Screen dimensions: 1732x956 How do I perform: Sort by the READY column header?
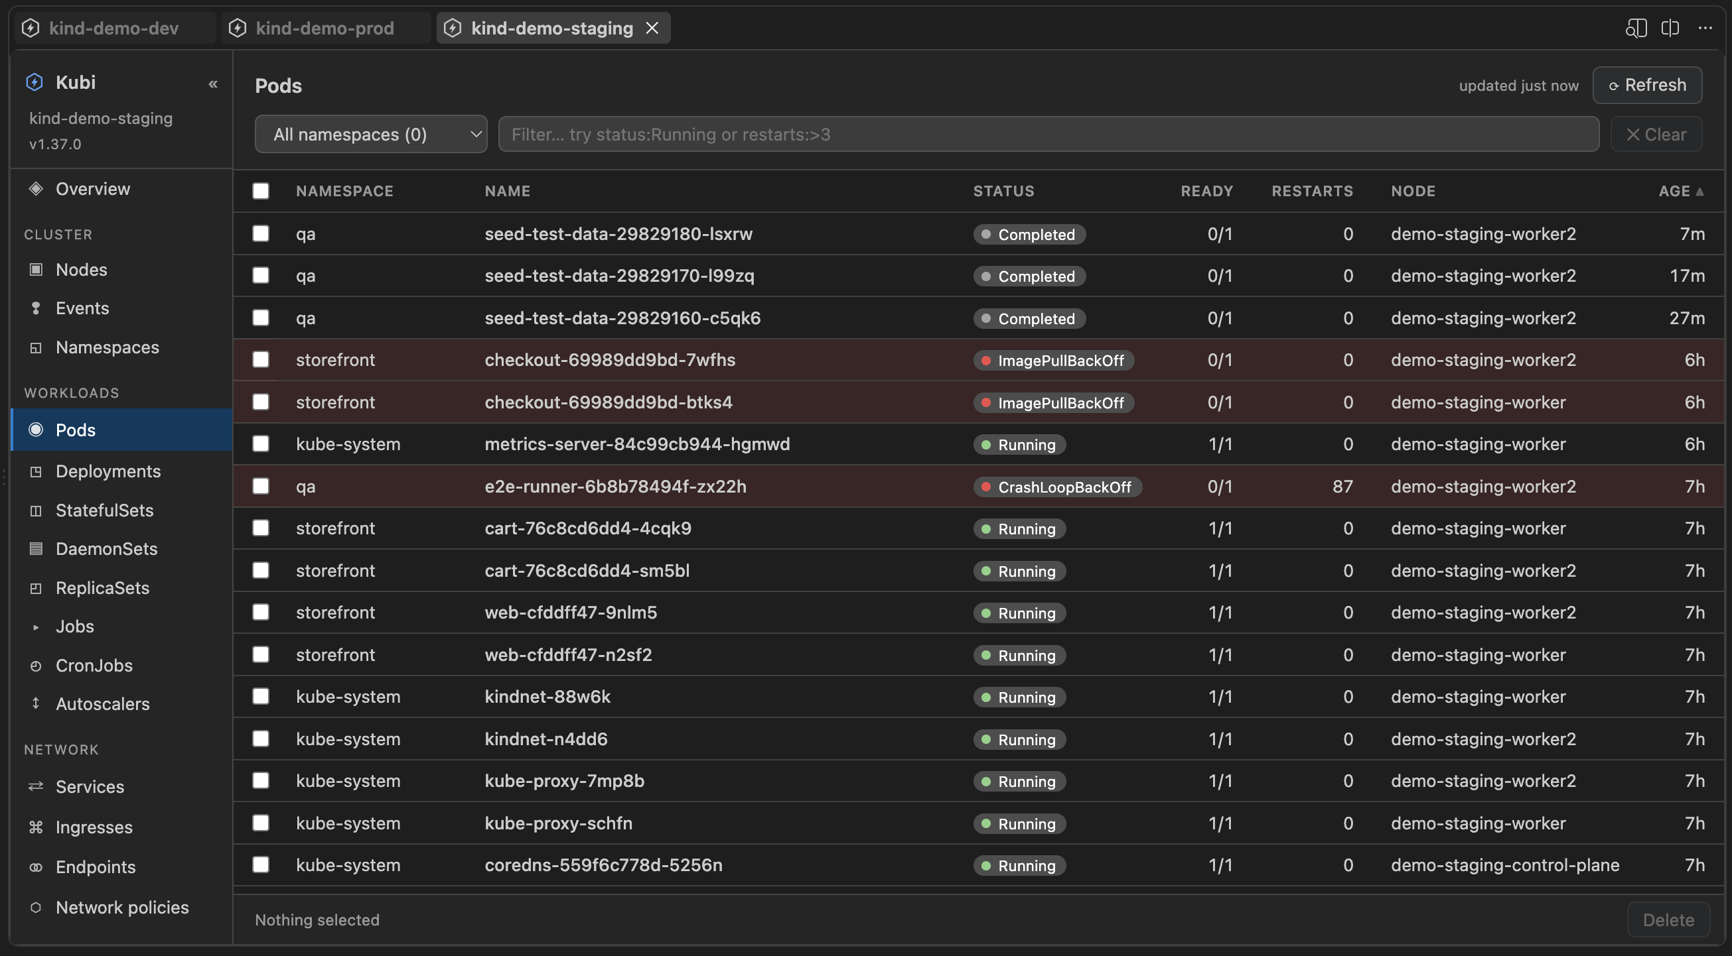tap(1207, 191)
